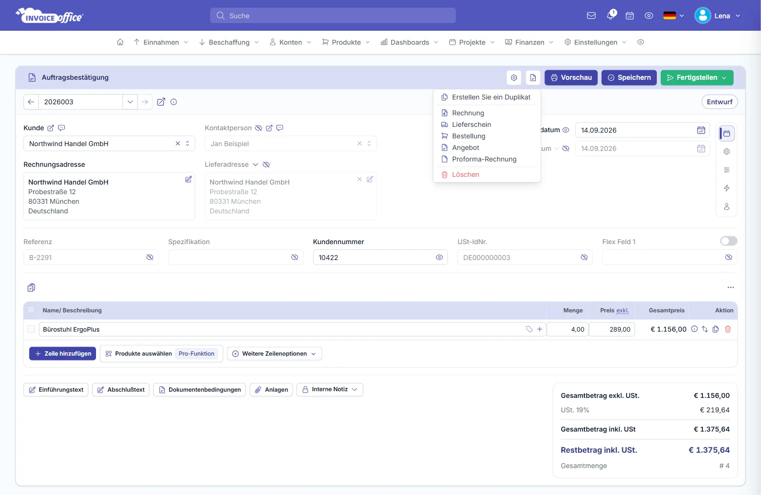Check the Bürostuhl ErgoPlus row checkbox
The image size is (761, 495).
[x=31, y=329]
